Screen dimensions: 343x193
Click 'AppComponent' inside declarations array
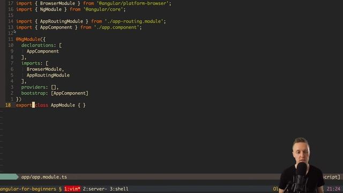coord(43,51)
